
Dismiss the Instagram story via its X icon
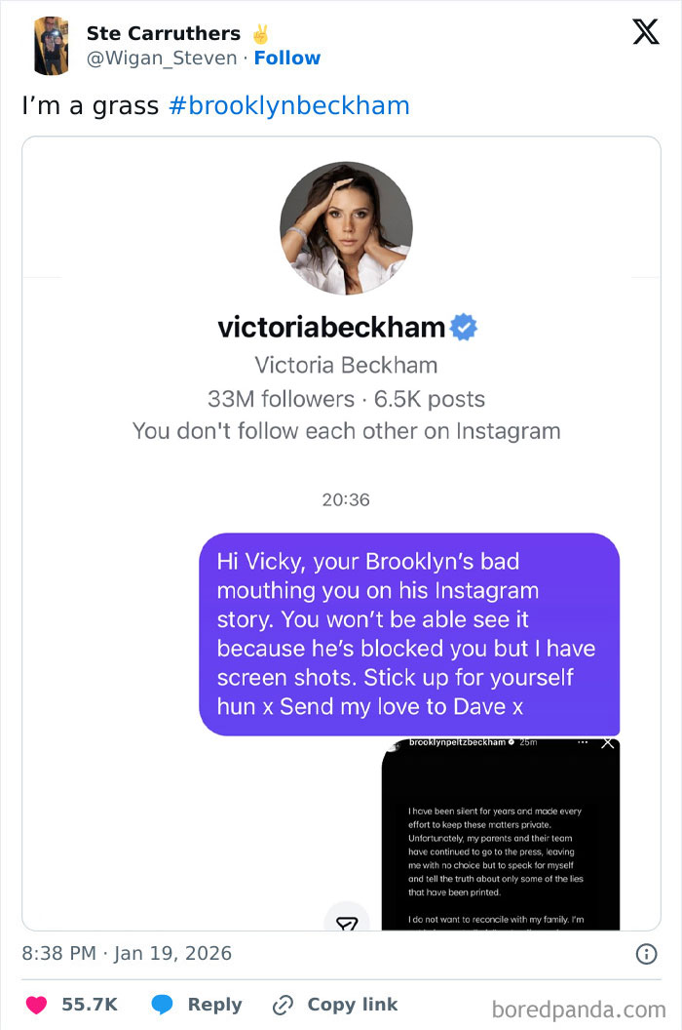(608, 744)
